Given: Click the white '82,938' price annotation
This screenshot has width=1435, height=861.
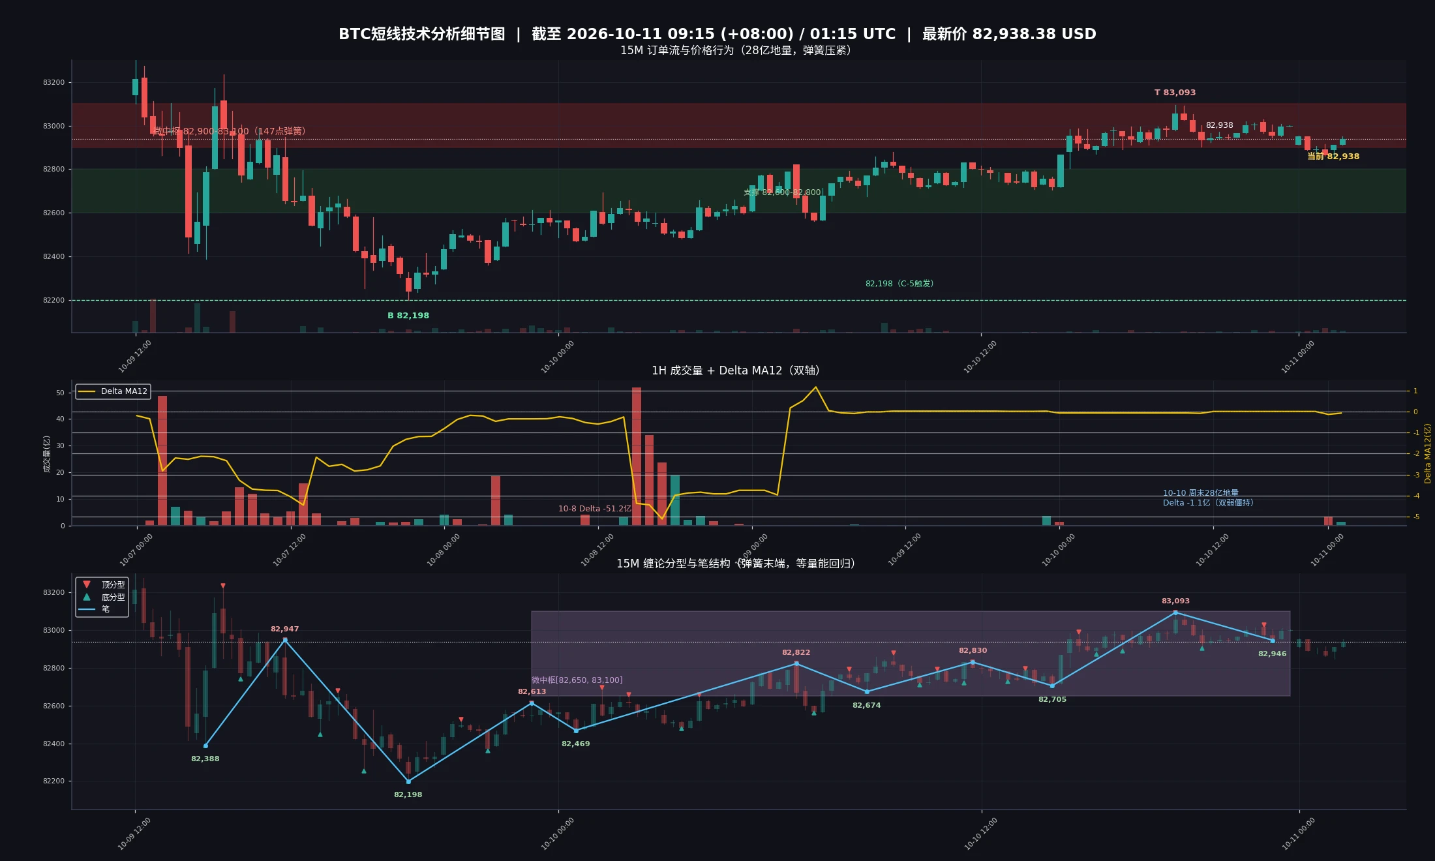Looking at the screenshot, I should pyautogui.click(x=1219, y=125).
